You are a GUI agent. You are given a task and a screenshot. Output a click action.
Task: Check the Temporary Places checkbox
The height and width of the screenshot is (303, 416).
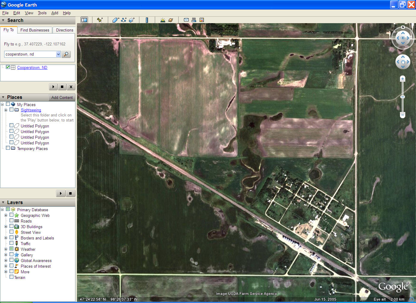[x=8, y=148]
